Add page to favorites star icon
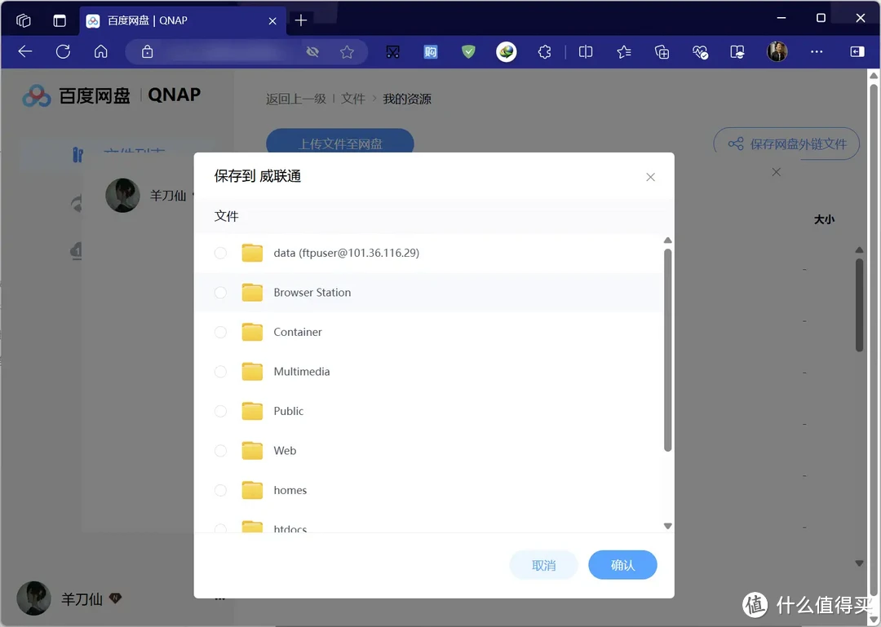Screen dimensions: 881x627 [347, 52]
